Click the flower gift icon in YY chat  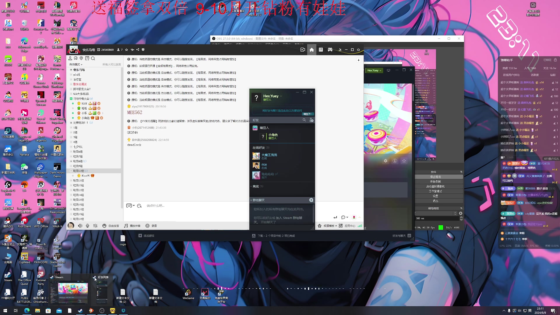(354, 217)
